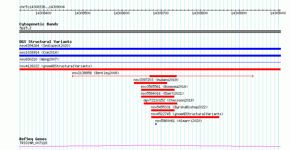Open variant nsv5584016 (Ebert2021) label
Image resolution: width=290 pixels, height=150 pixels.
coord(162,93)
